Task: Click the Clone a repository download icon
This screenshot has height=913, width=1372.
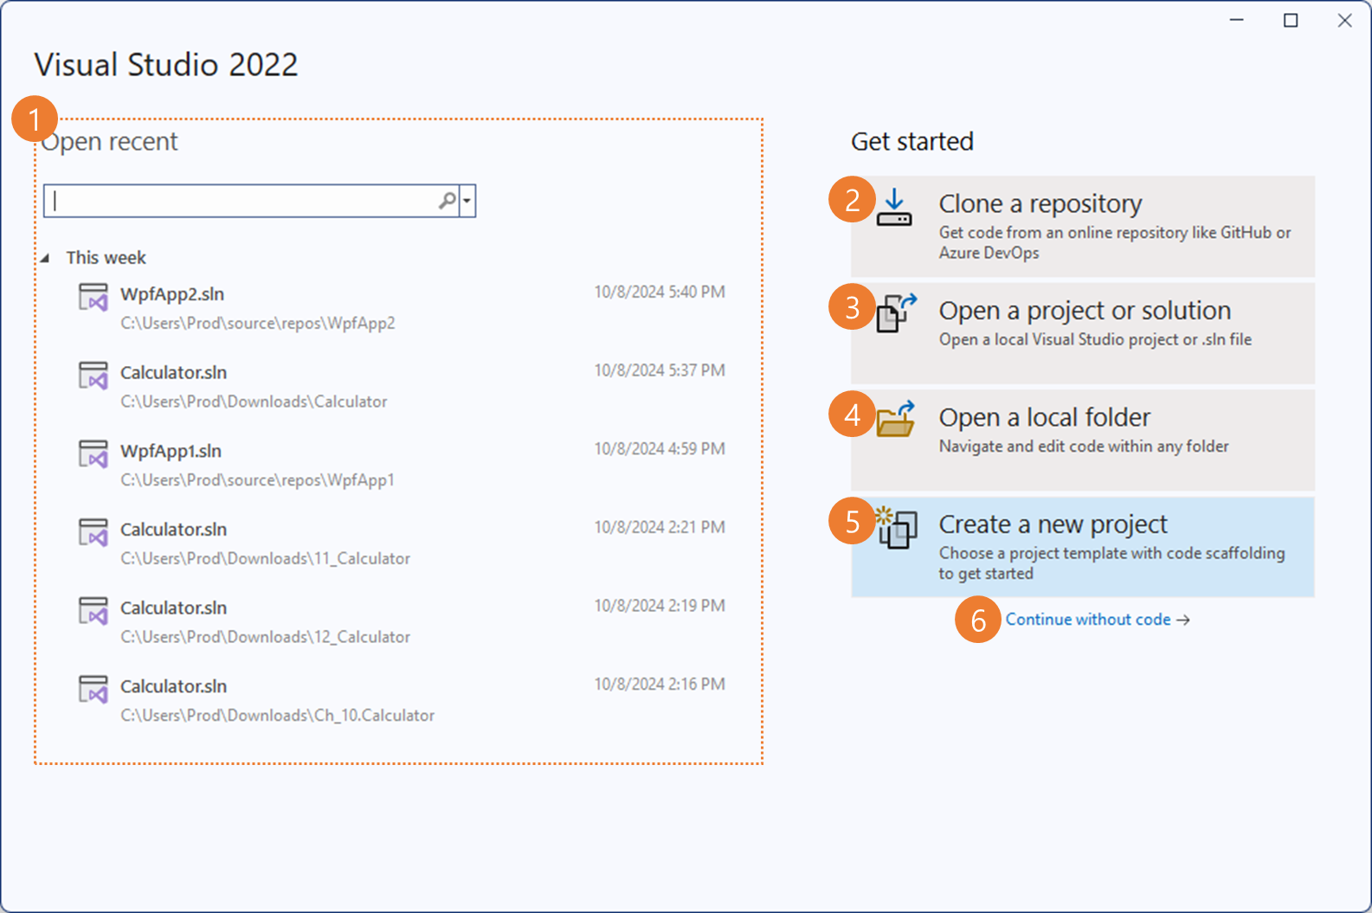Action: pyautogui.click(x=894, y=209)
